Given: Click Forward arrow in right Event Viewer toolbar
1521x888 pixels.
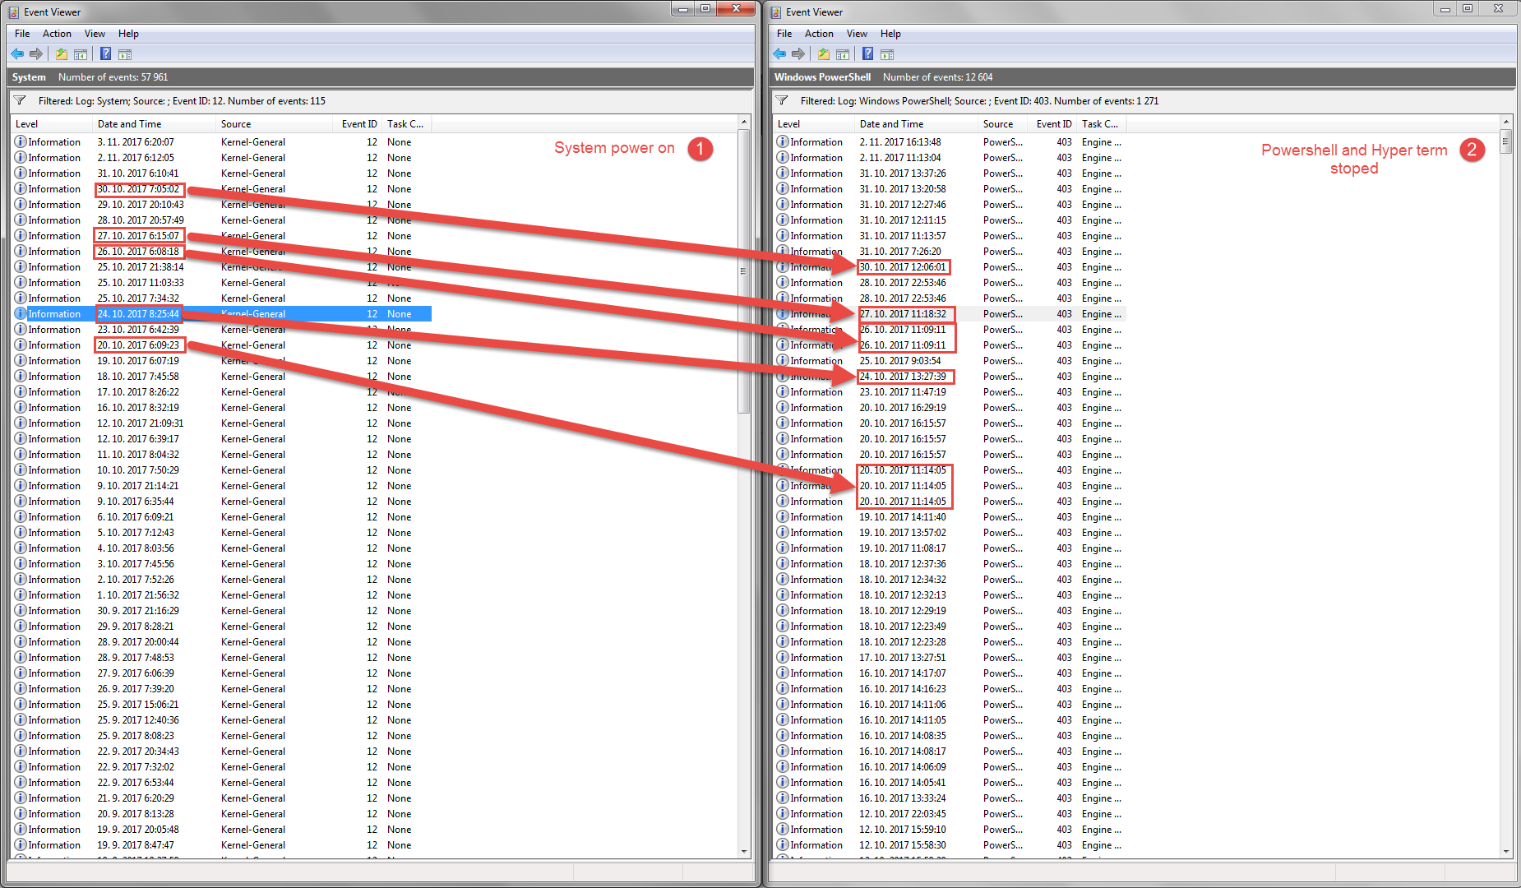Looking at the screenshot, I should (798, 54).
